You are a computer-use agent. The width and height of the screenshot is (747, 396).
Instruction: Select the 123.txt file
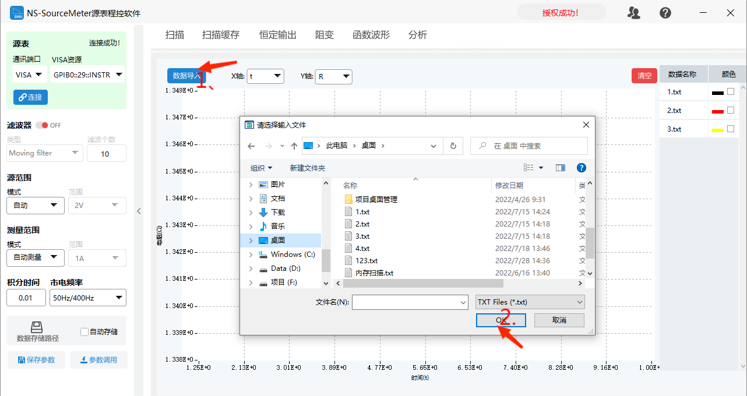[x=367, y=261]
